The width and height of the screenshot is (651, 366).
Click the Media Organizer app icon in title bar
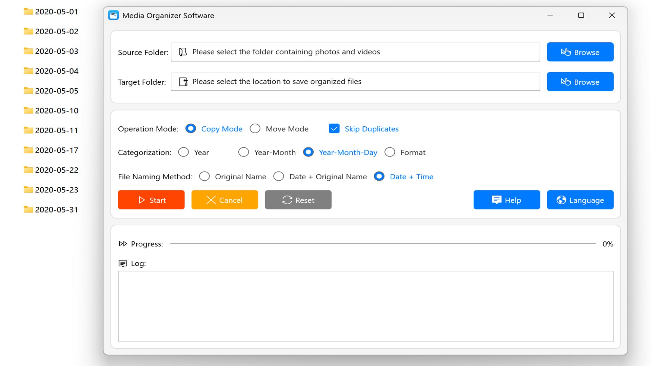113,16
